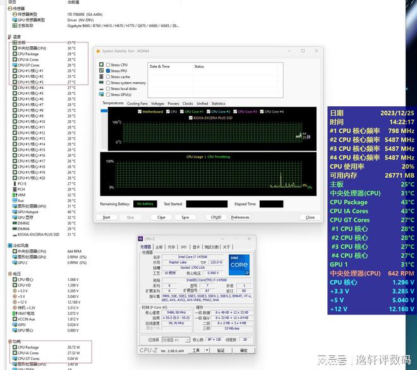
Task: Click the PCH chip row icon
Action: (x=15, y=189)
